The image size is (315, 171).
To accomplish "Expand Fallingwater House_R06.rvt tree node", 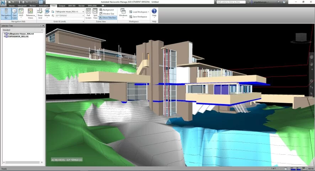I will tap(4, 34).
